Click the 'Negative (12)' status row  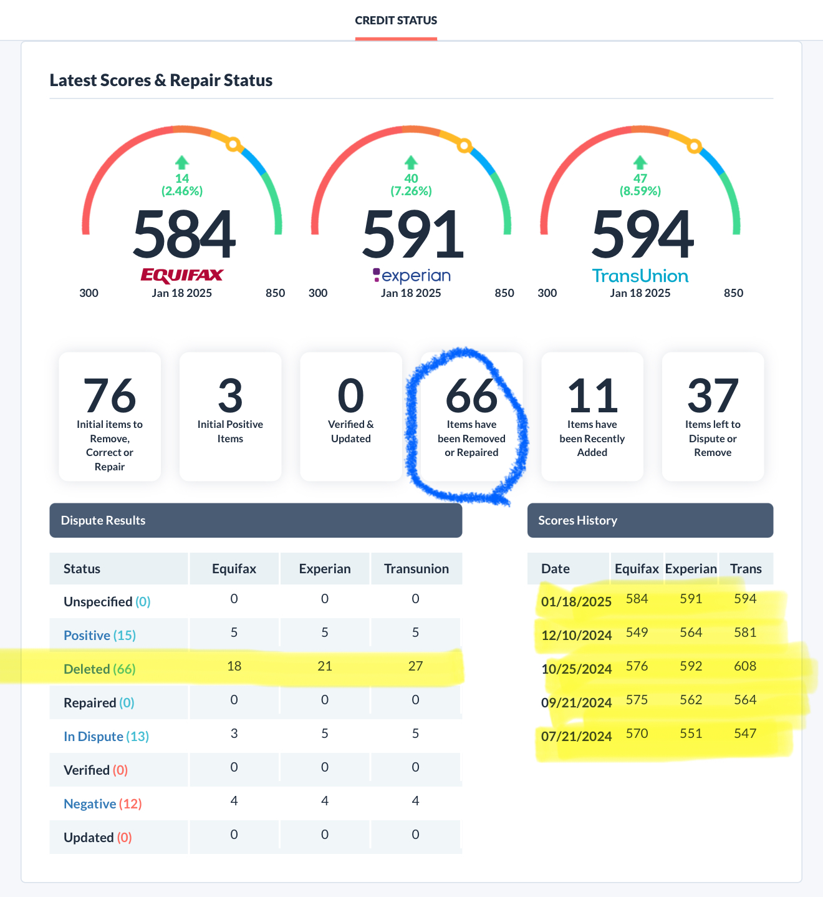point(103,803)
